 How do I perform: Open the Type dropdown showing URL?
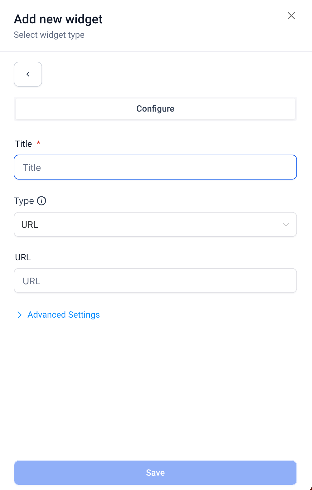(155, 224)
